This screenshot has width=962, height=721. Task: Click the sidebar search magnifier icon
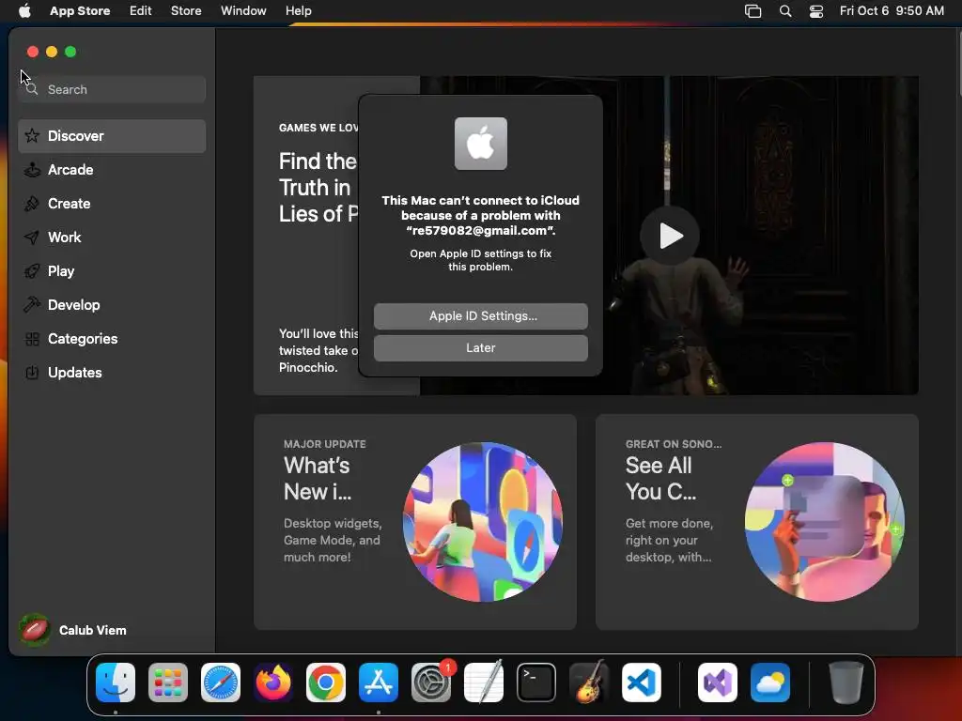(x=32, y=89)
